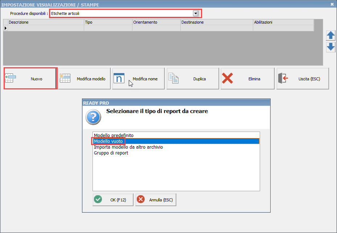Select Modello vuoto list entry

point(176,141)
